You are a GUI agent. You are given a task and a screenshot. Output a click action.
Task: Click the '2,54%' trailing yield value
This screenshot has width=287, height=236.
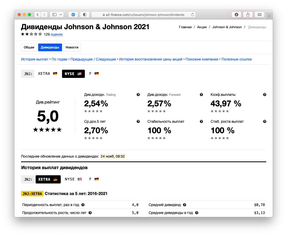pos(96,104)
